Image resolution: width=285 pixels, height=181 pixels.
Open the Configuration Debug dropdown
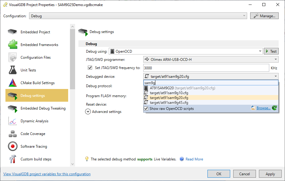(x=138, y=16)
